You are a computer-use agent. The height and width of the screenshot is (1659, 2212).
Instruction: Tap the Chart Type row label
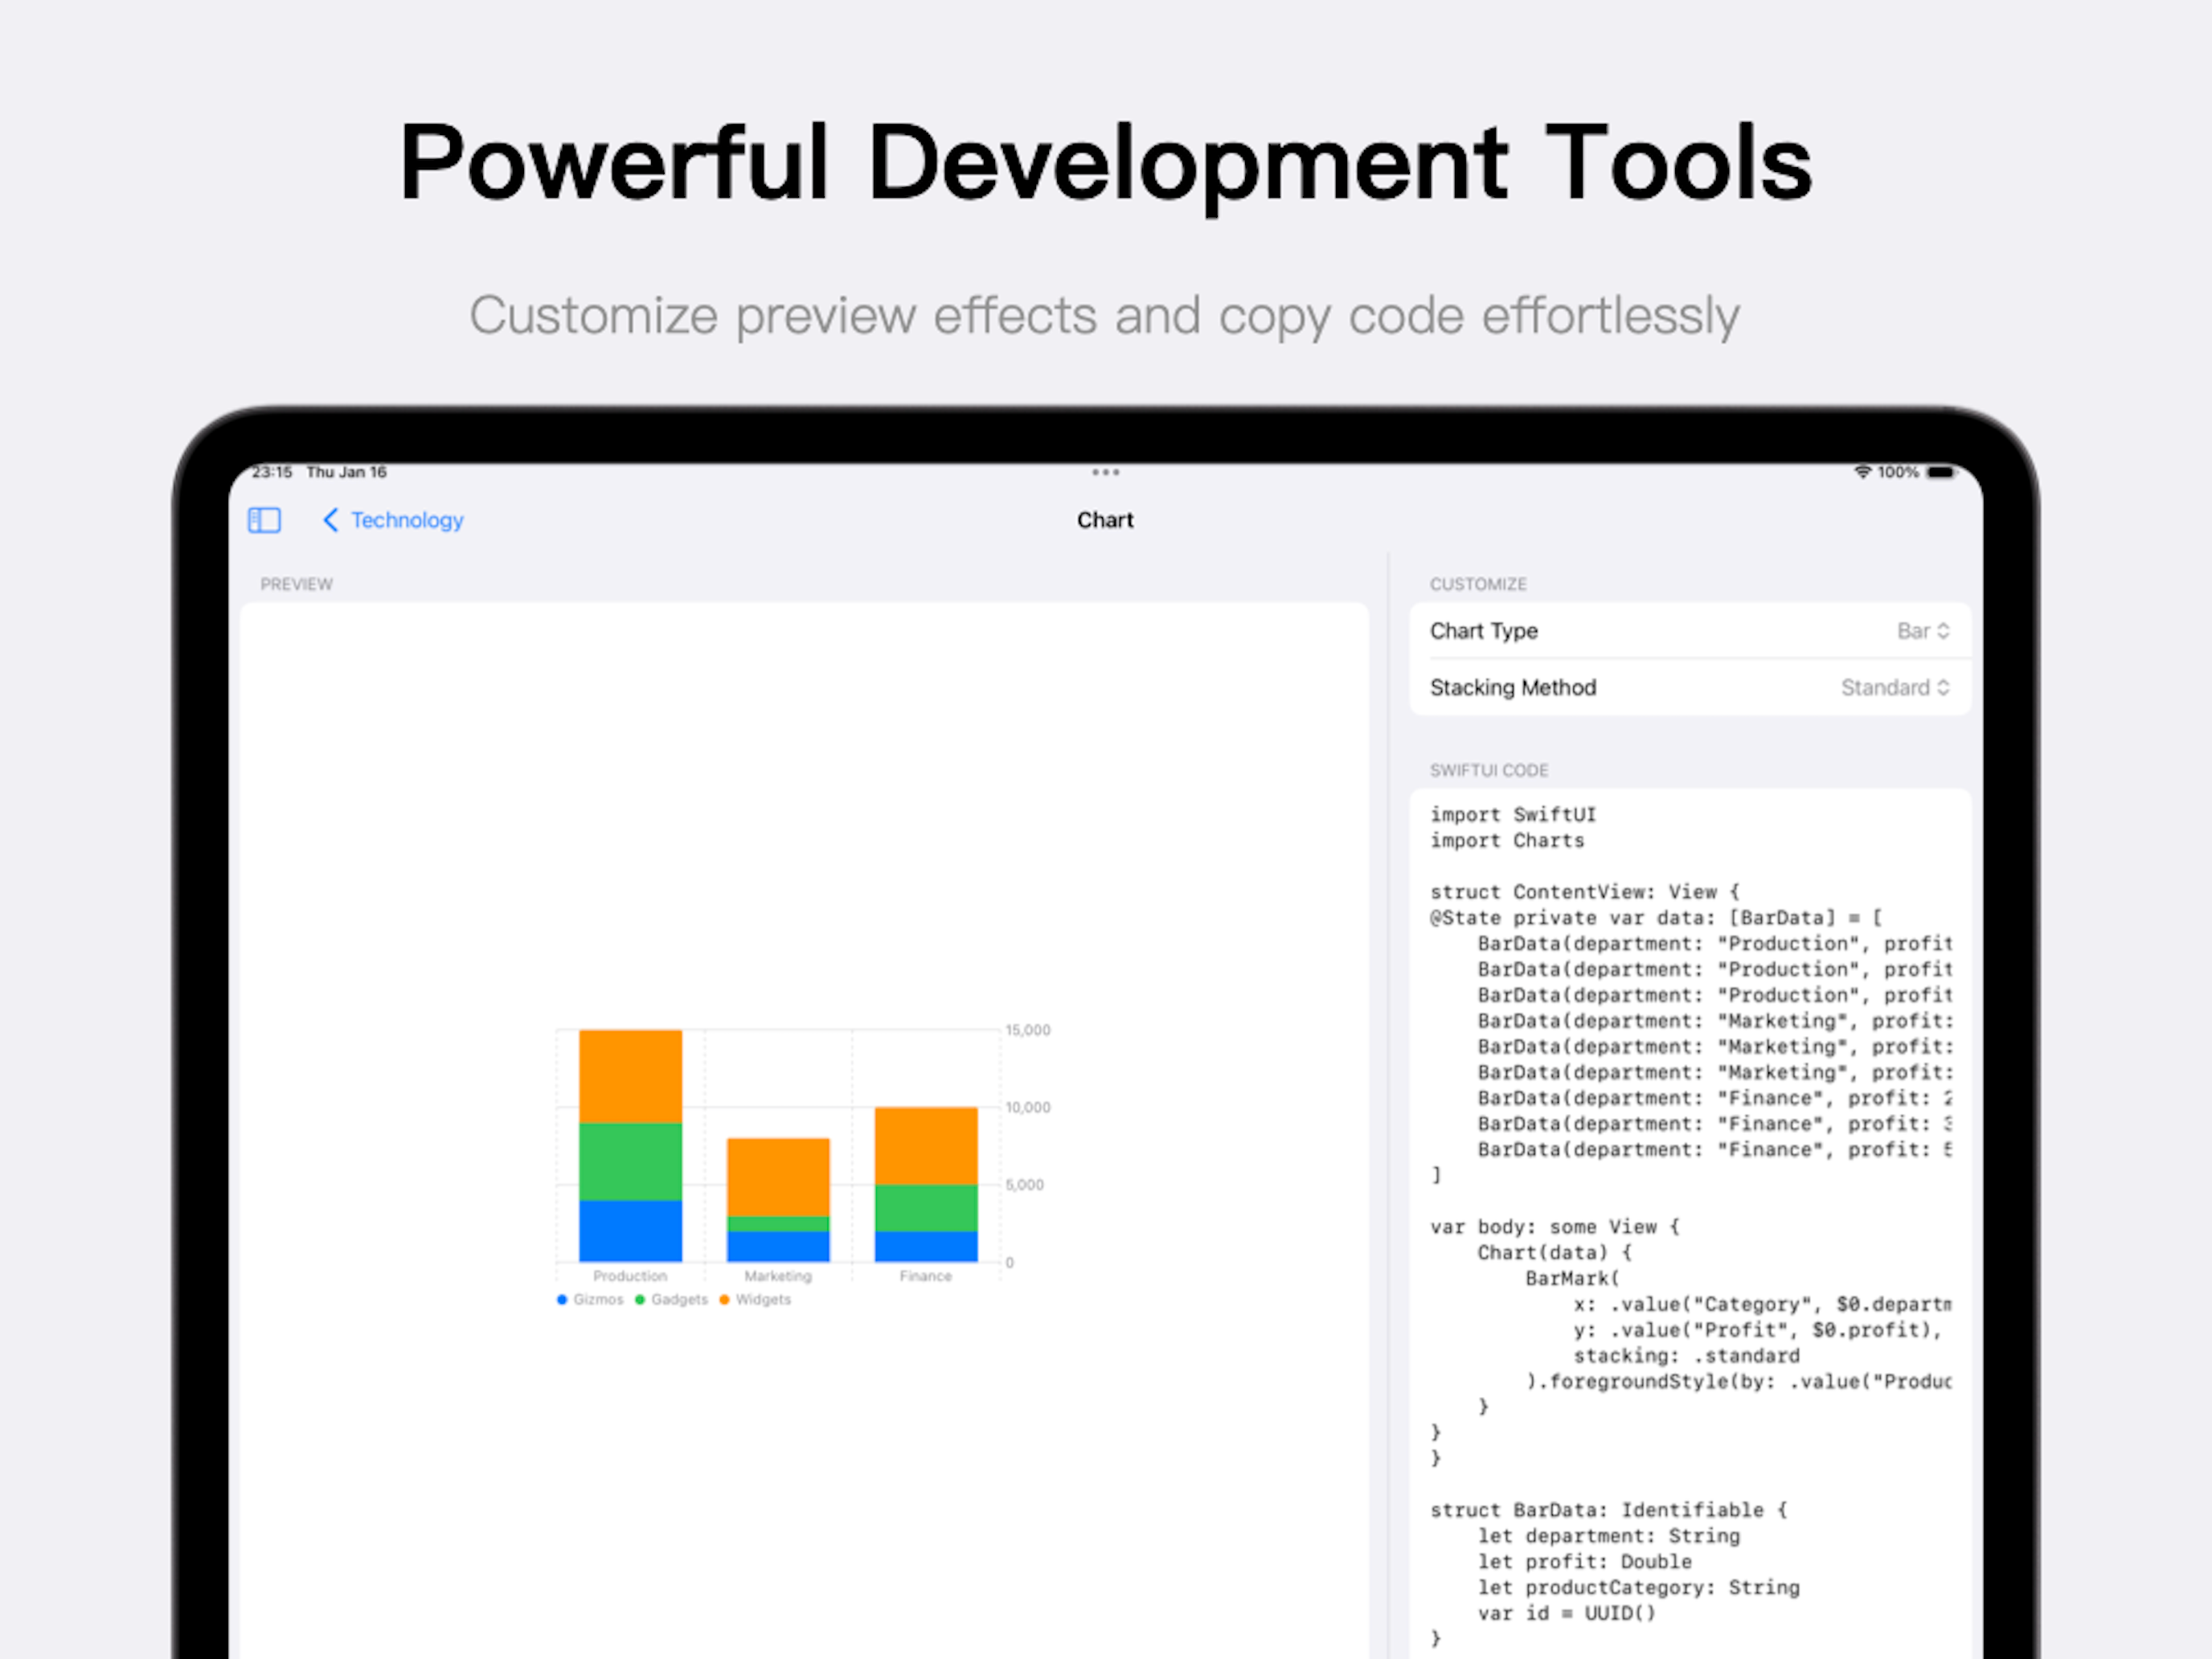pos(1483,631)
